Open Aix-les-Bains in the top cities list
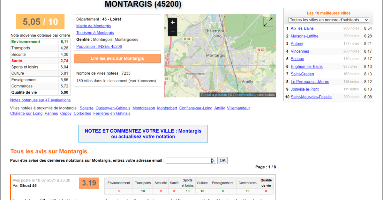Screen dimensions: 383x200 click(x=302, y=28)
